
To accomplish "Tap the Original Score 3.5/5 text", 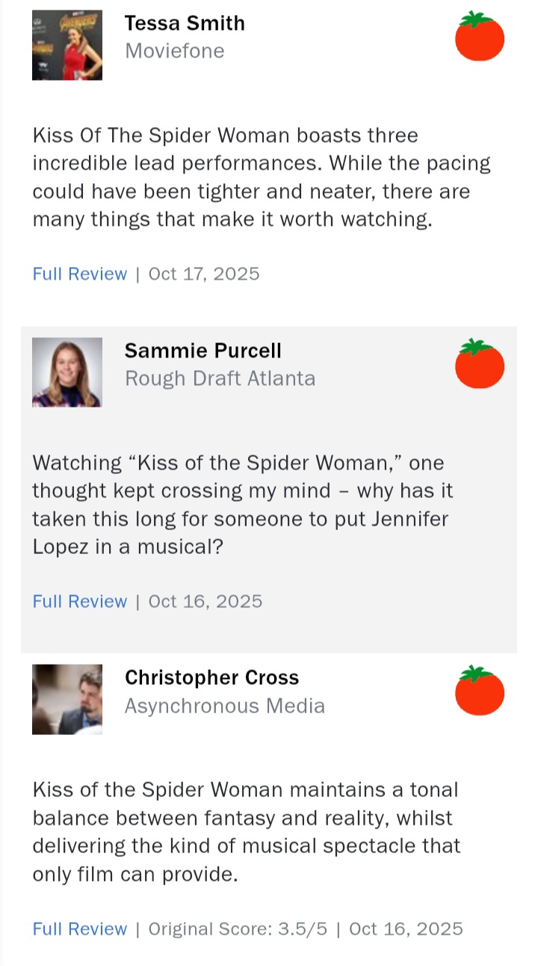I will [236, 929].
